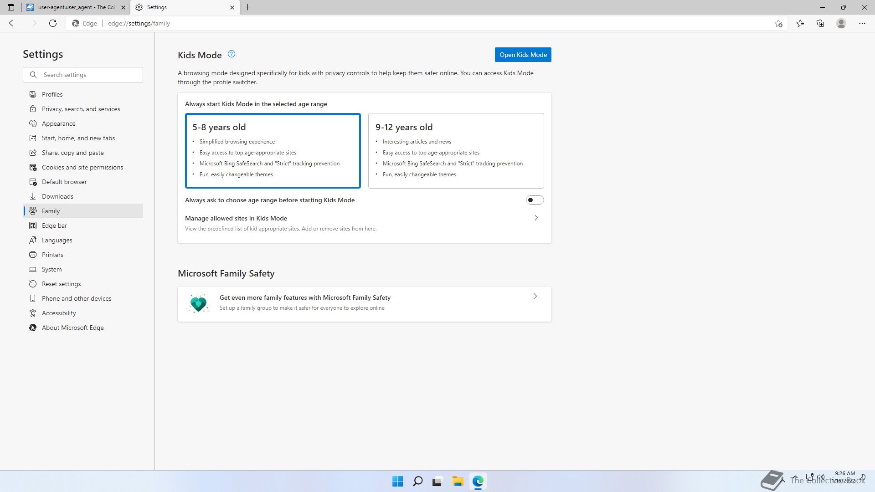The image size is (875, 492).
Task: Open the Favorites list icon
Action: click(x=800, y=23)
